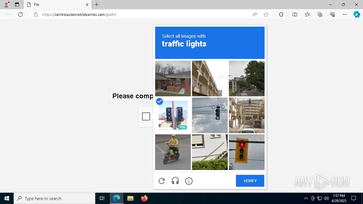The width and height of the screenshot is (363, 204).
Task: Select the hanging green traffic light image
Action: (x=210, y=115)
